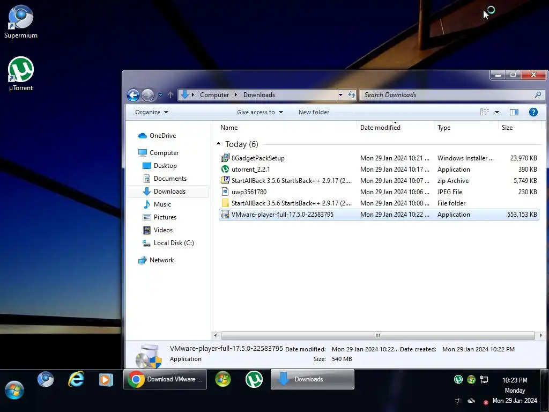Click OneDrive cloud tray icon
Screen dimensions: 549x412
[x=471, y=401]
